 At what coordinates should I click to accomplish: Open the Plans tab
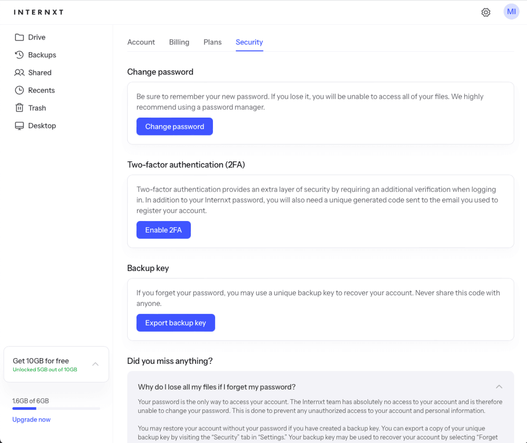(212, 42)
